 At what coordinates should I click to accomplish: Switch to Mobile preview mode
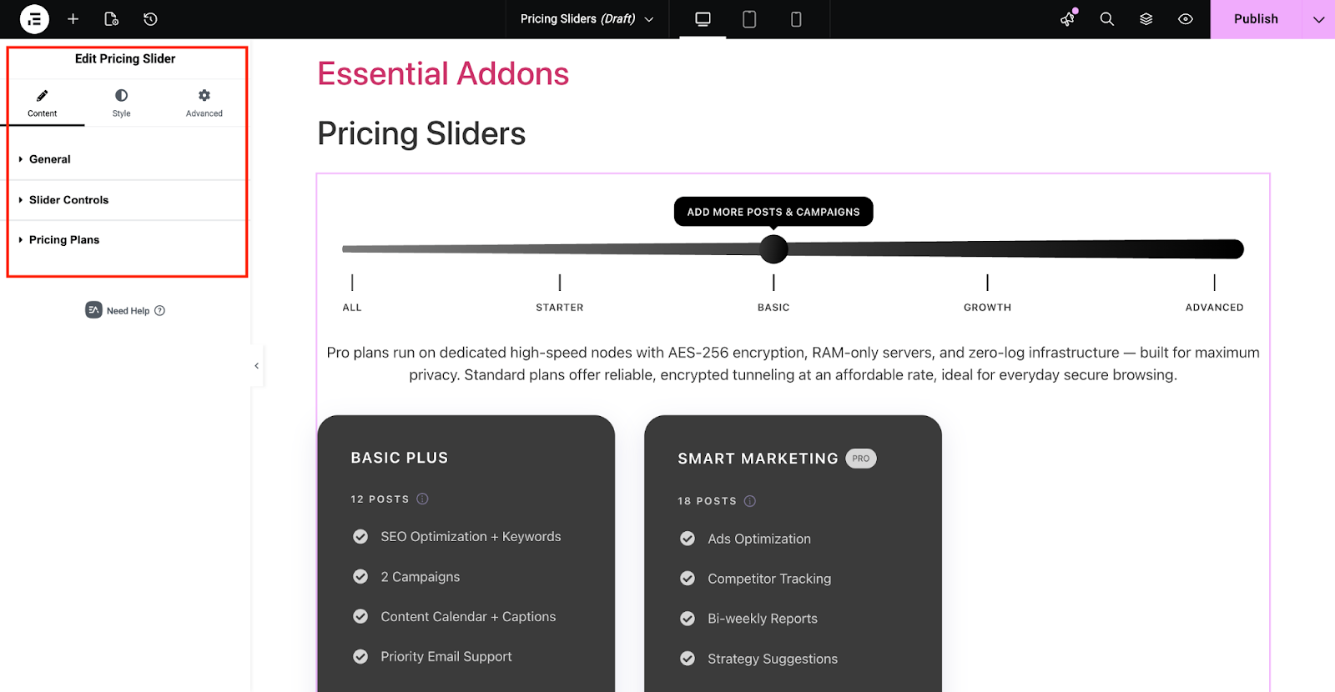click(x=795, y=18)
